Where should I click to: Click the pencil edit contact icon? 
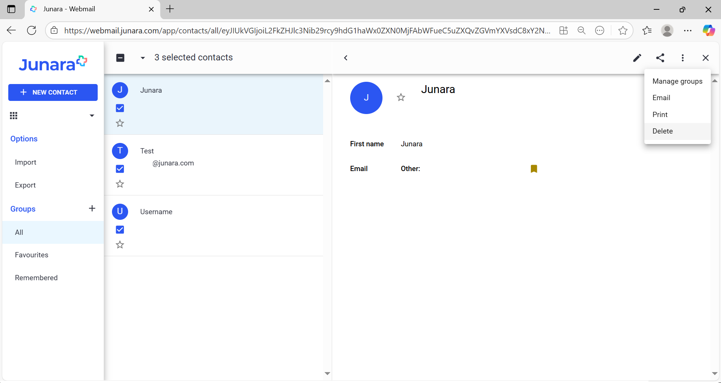pyautogui.click(x=637, y=58)
